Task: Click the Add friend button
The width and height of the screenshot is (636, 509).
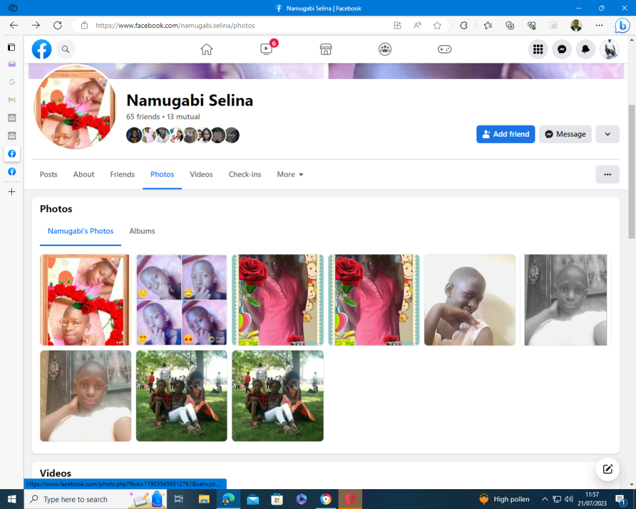Action: pyautogui.click(x=505, y=134)
